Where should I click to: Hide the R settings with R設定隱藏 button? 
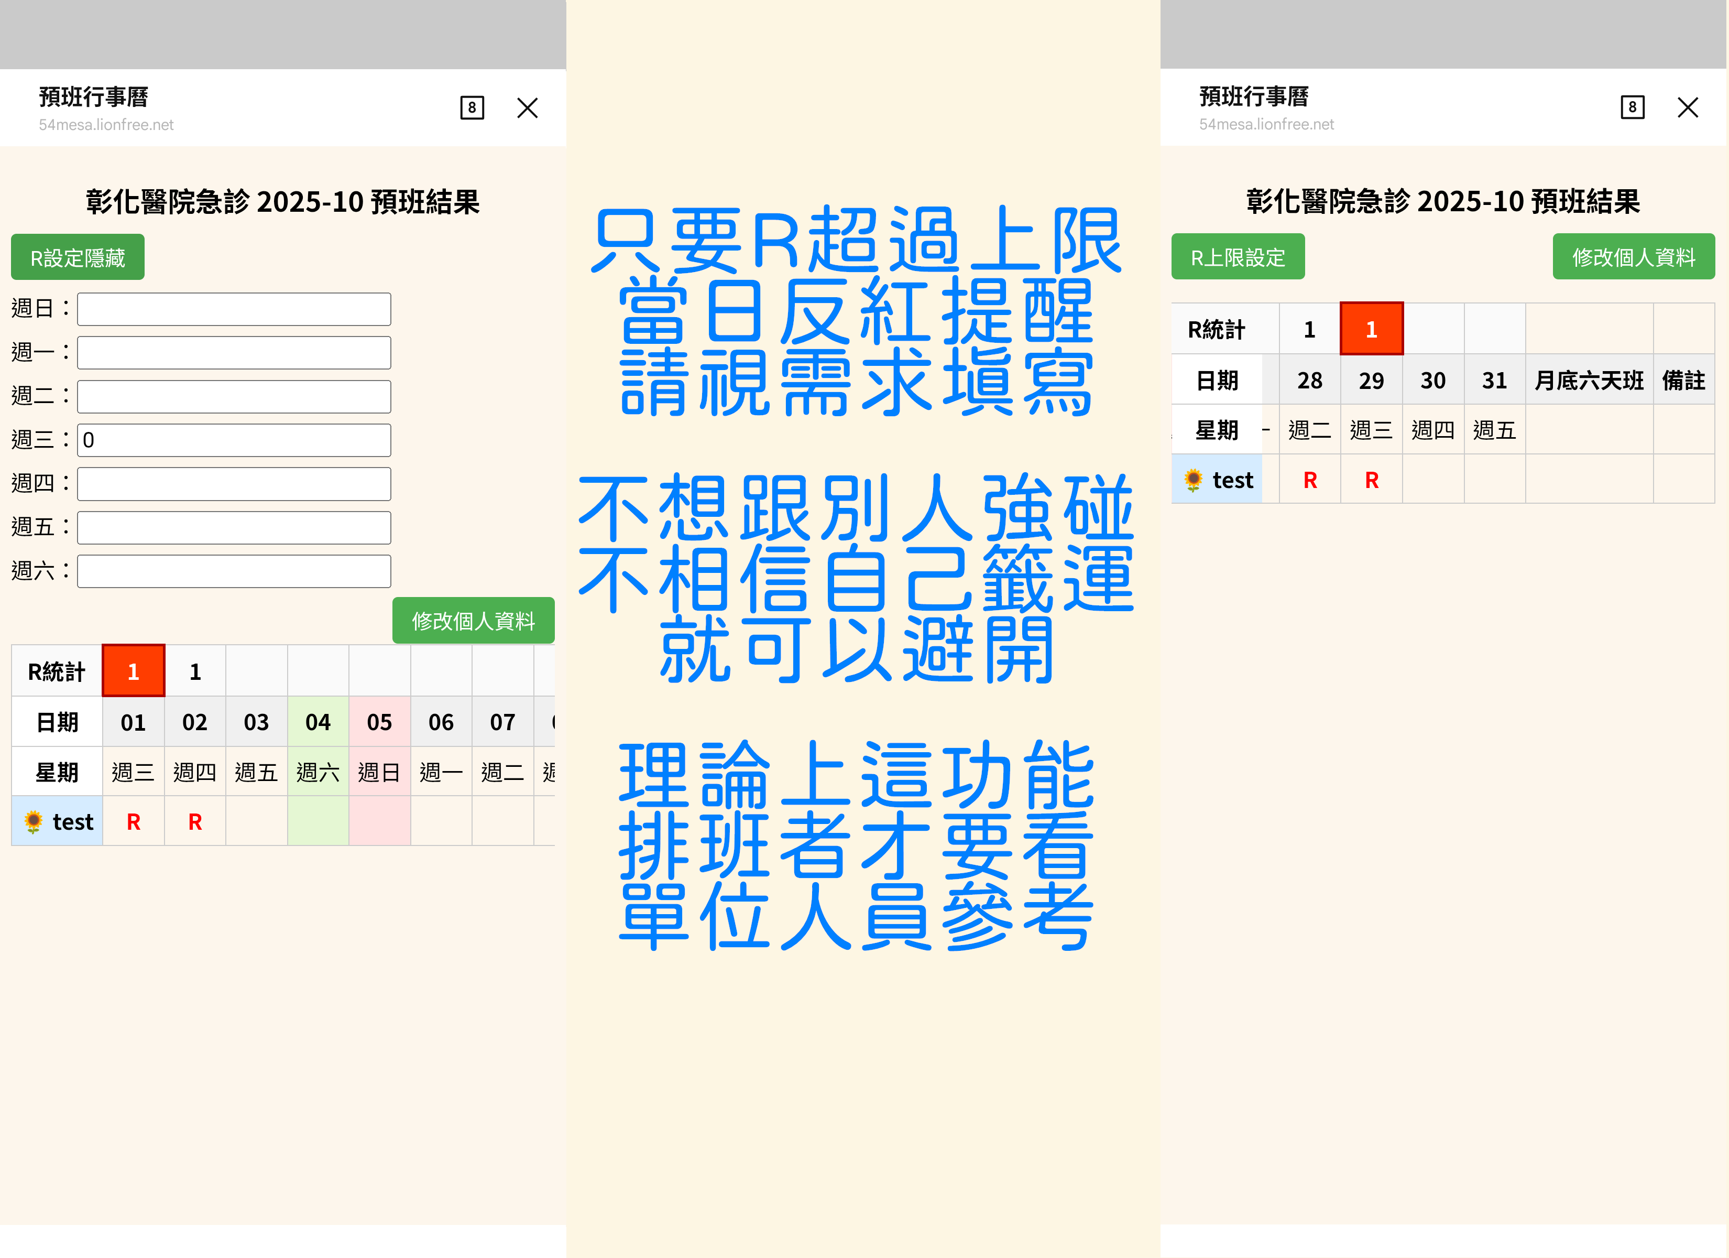click(78, 258)
